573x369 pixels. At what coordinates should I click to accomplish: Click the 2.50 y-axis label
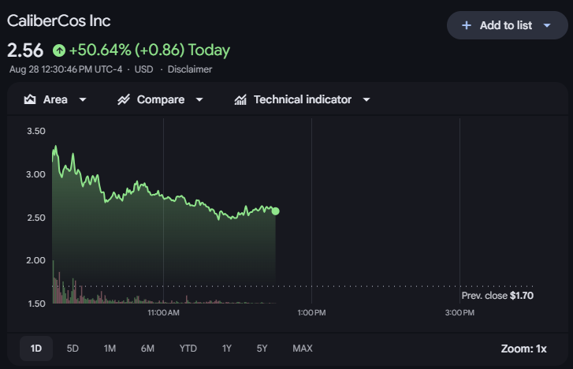[x=35, y=218]
